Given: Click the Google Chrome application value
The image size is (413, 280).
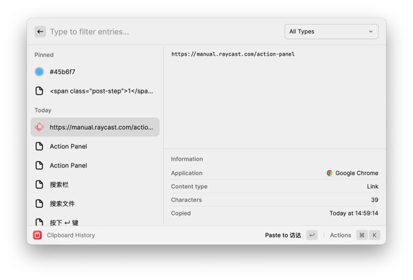Looking at the screenshot, I should point(357,173).
